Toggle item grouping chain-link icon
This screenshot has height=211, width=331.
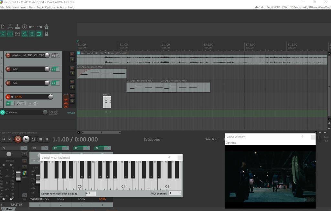[10, 34]
